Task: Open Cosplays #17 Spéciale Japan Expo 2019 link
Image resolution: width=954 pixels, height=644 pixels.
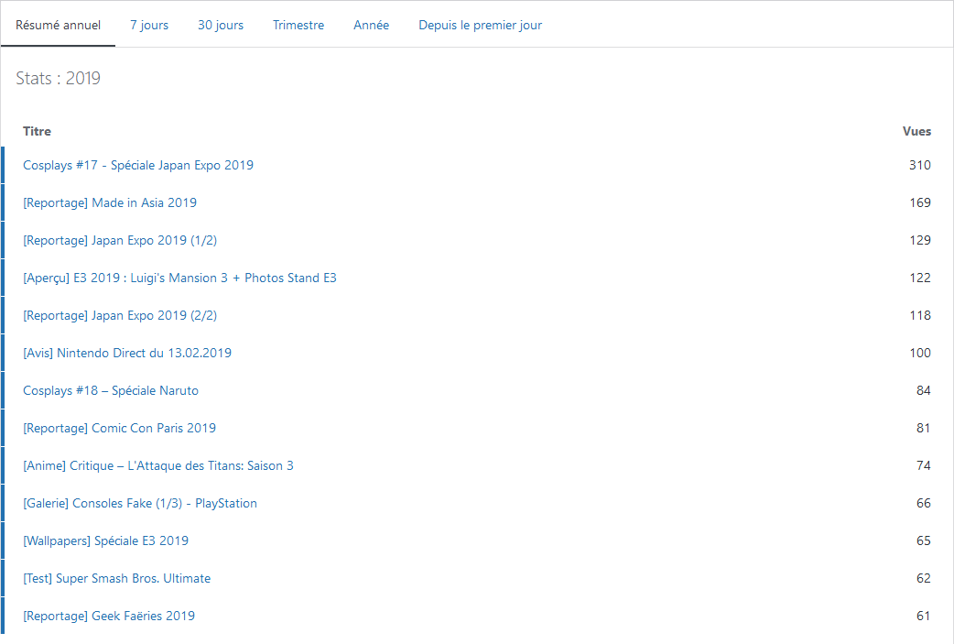Action: [138, 165]
